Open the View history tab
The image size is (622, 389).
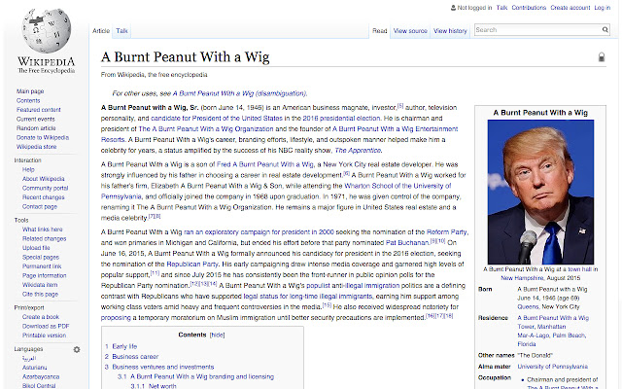click(450, 31)
